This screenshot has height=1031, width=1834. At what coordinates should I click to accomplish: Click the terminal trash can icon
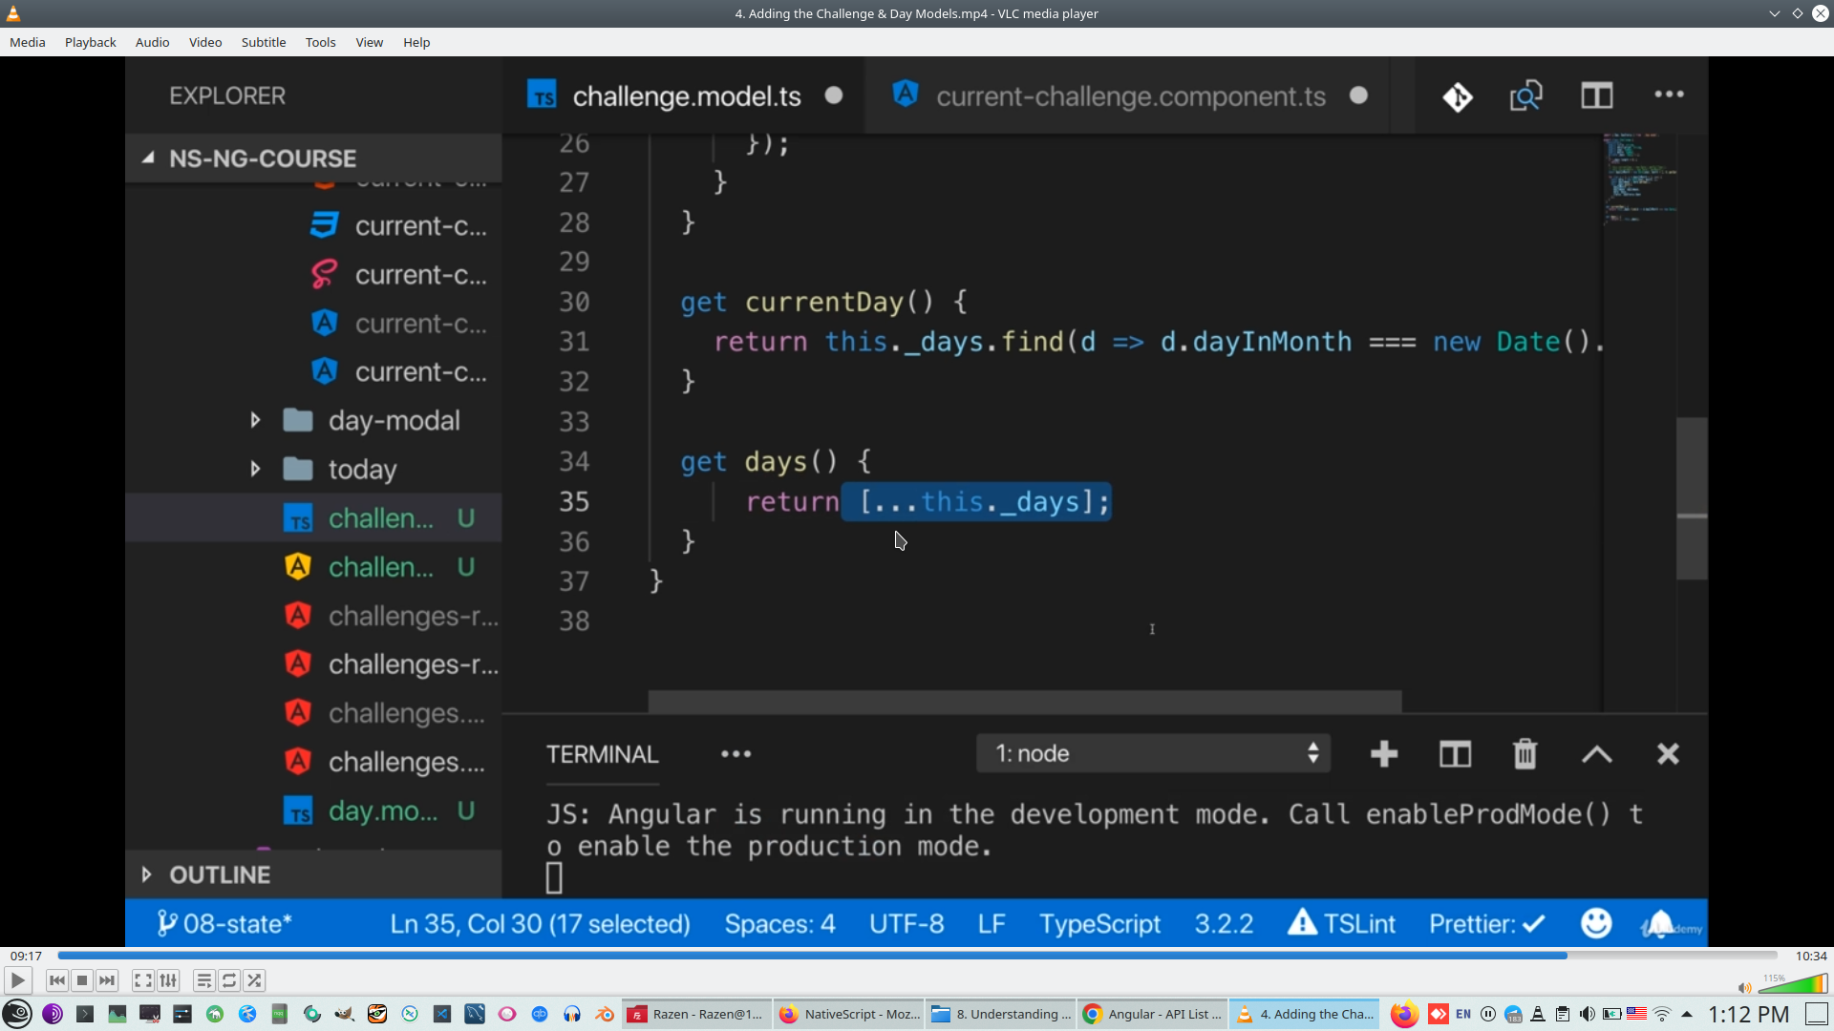(x=1525, y=754)
